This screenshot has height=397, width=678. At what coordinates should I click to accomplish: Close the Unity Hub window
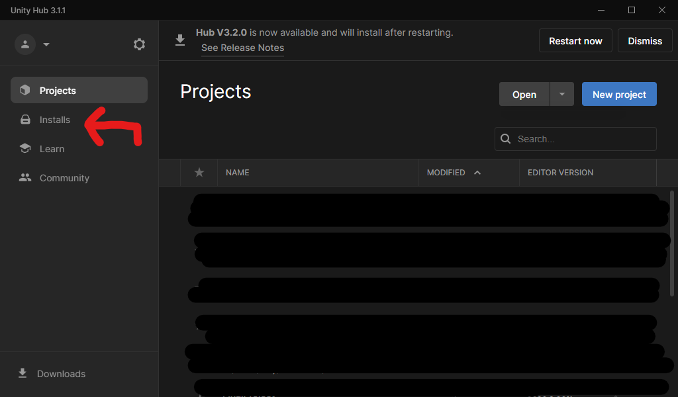click(662, 10)
